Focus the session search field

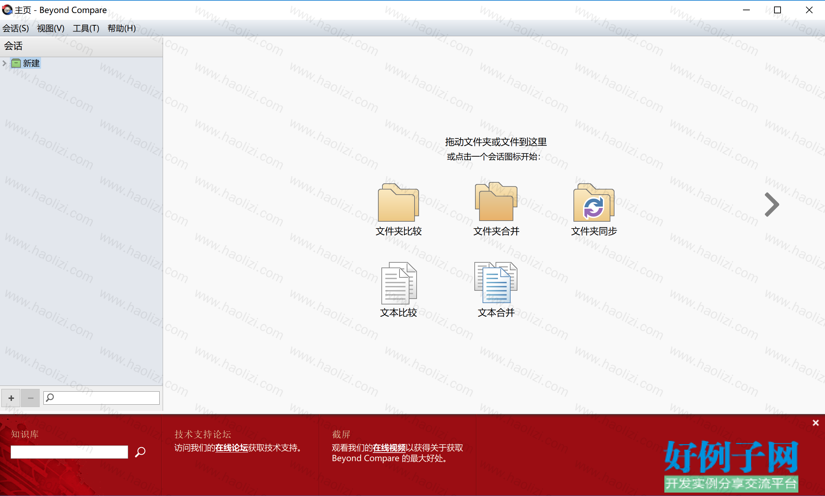[x=102, y=398]
